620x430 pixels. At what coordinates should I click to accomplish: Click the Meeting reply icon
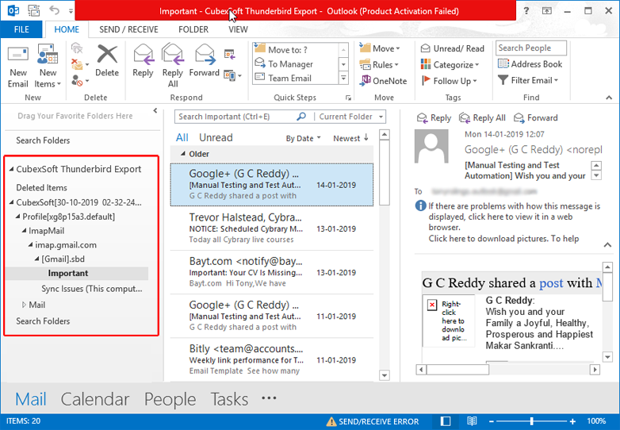point(230,54)
